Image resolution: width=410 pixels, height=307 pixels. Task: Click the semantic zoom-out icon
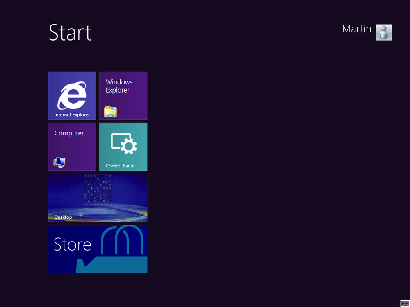pyautogui.click(x=405, y=303)
